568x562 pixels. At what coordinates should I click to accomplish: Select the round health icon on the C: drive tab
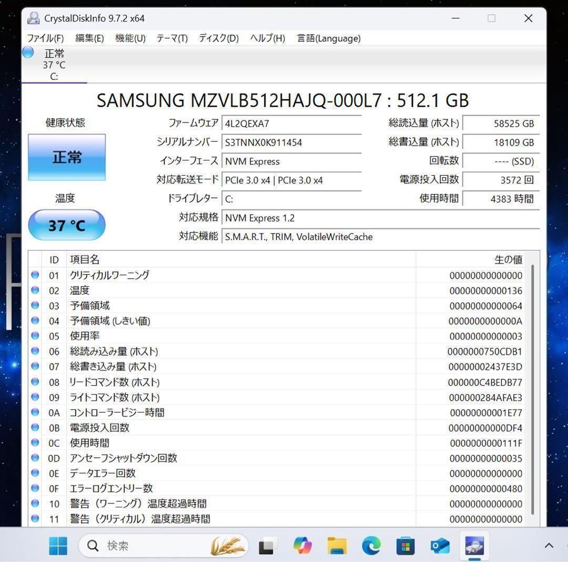tap(27, 52)
